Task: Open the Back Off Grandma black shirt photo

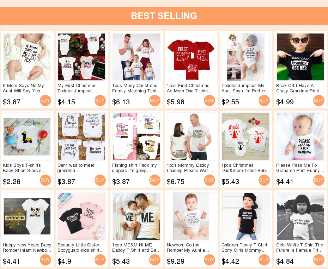Action: click(x=300, y=57)
